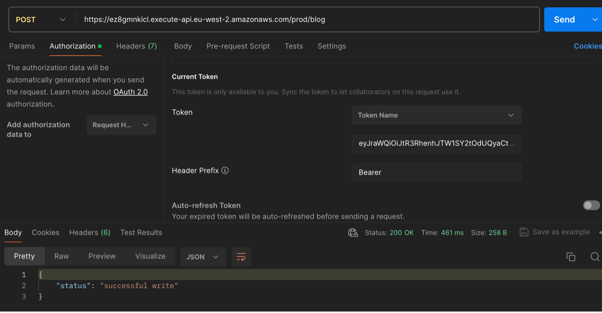Click the Send button
Screen dimensions: 602x313
pos(564,19)
